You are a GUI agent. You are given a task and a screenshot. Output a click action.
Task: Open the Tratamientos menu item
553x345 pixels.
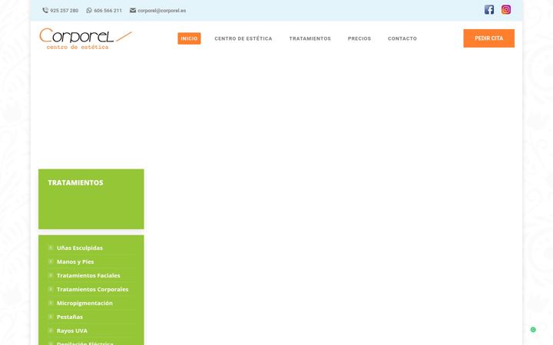pos(310,39)
